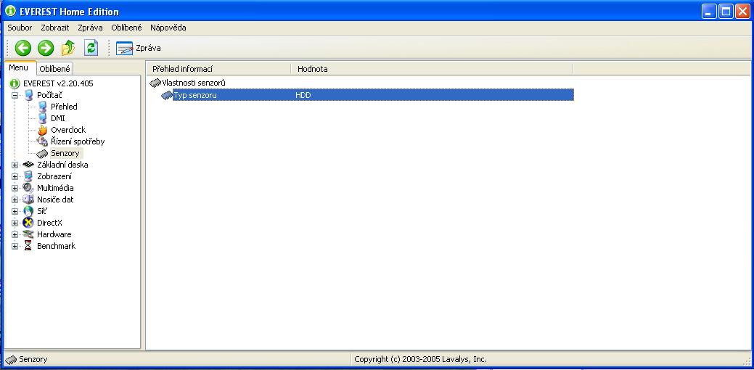Select Přehled under Počítač
The height and width of the screenshot is (370, 754).
point(63,107)
